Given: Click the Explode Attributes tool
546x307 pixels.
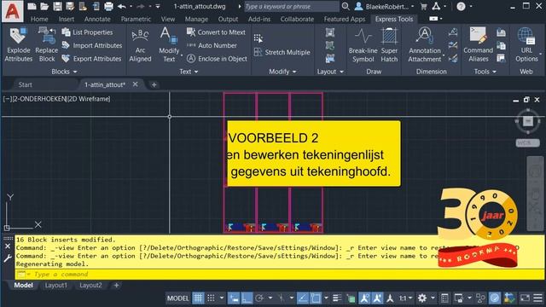Looking at the screenshot, I should pos(18,45).
